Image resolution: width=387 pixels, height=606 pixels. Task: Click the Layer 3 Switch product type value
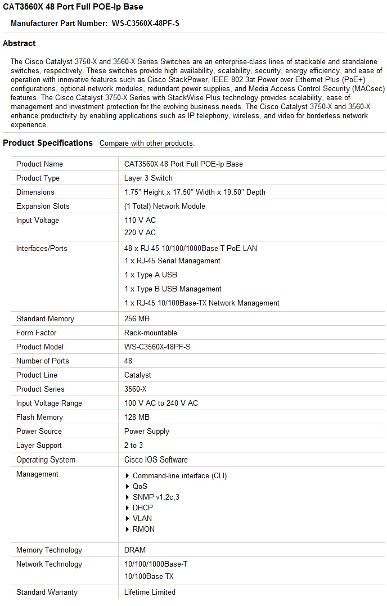148,178
